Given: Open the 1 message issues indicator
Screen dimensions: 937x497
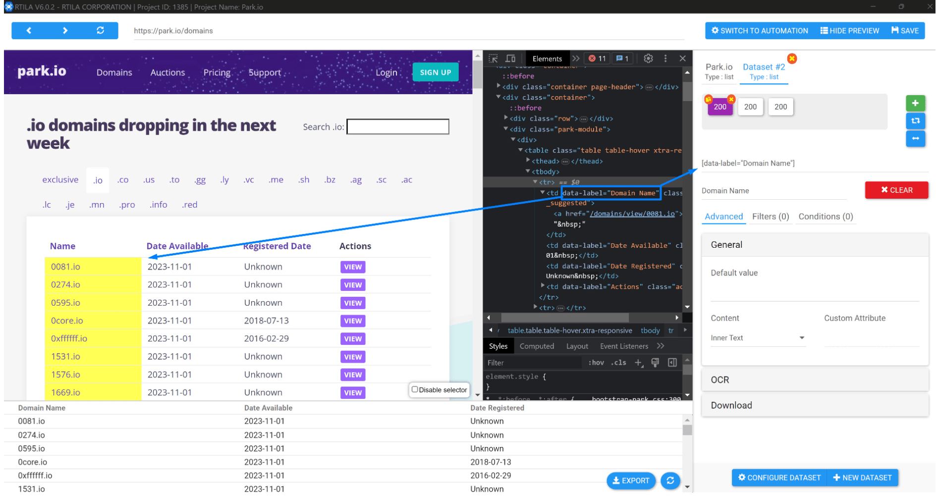Looking at the screenshot, I should tap(622, 58).
